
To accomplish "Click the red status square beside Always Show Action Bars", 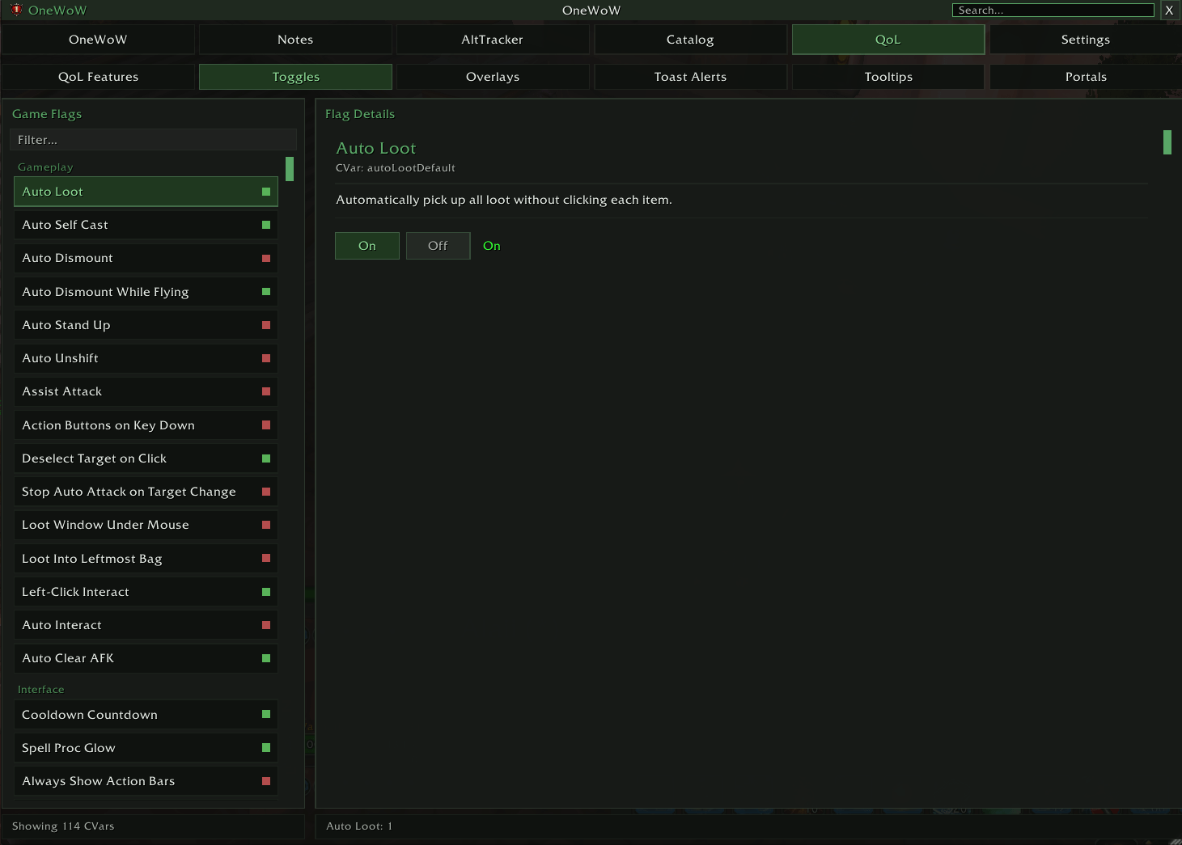I will [x=266, y=781].
